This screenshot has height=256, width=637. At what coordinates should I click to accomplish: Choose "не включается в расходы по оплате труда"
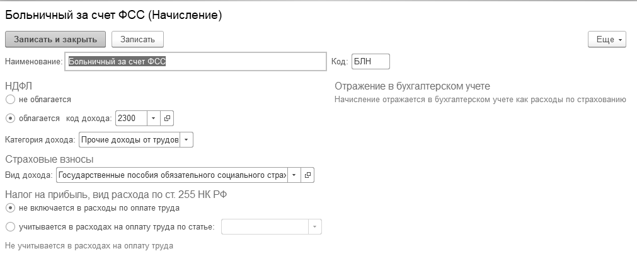tap(10, 207)
